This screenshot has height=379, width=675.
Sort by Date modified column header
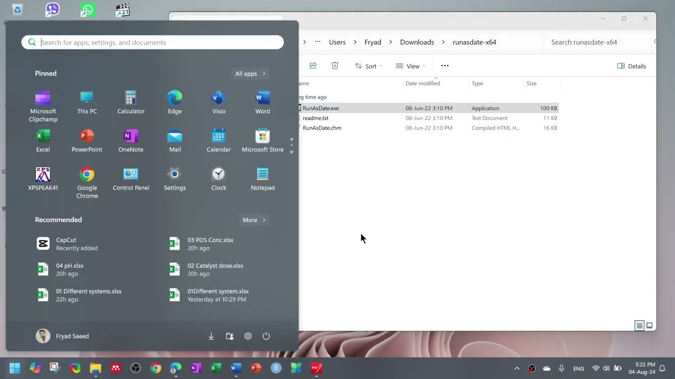point(436,83)
